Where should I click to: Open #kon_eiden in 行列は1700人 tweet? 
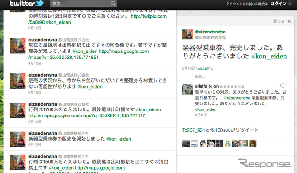148,109
